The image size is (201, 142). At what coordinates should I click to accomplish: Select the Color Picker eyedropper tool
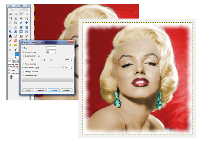click(10, 23)
